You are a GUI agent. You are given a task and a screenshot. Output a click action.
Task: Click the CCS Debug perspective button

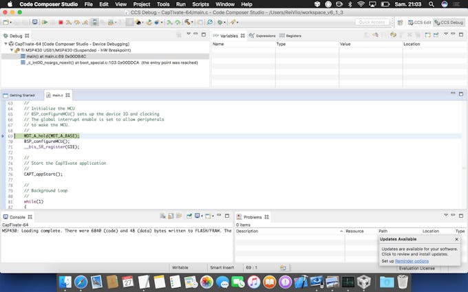click(x=449, y=23)
